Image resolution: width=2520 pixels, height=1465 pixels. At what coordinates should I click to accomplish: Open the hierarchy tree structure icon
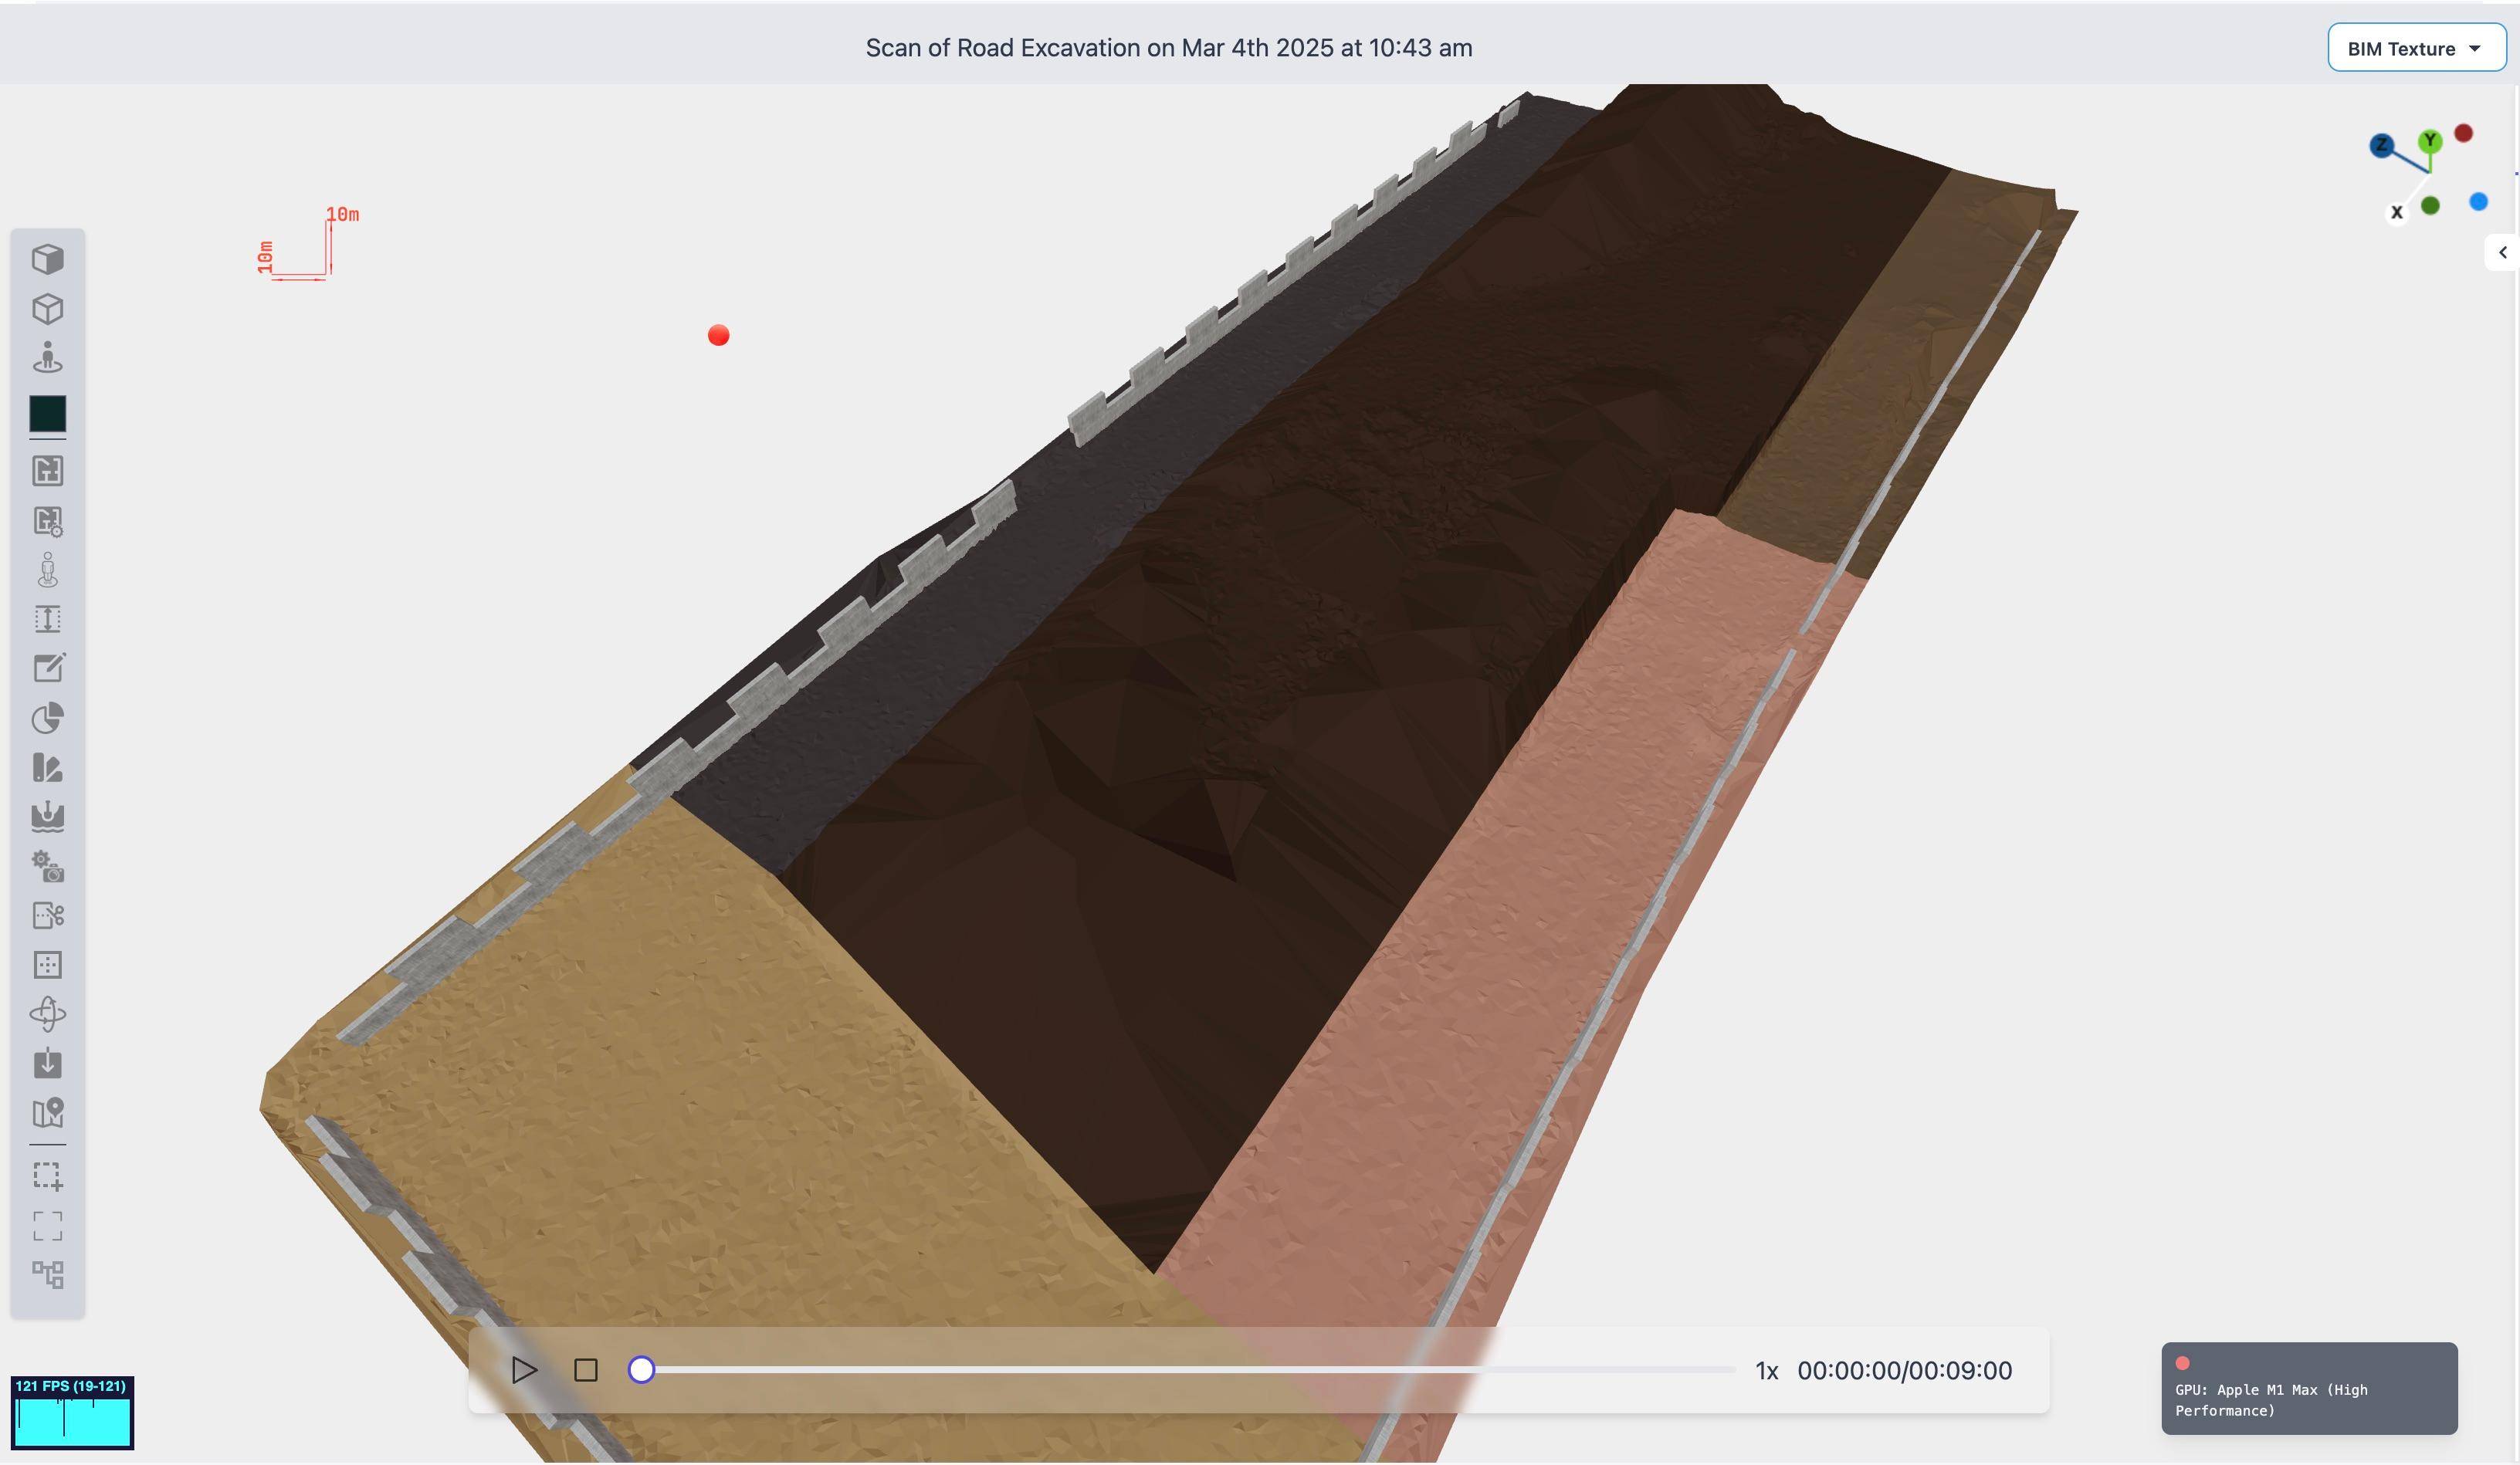click(47, 1274)
